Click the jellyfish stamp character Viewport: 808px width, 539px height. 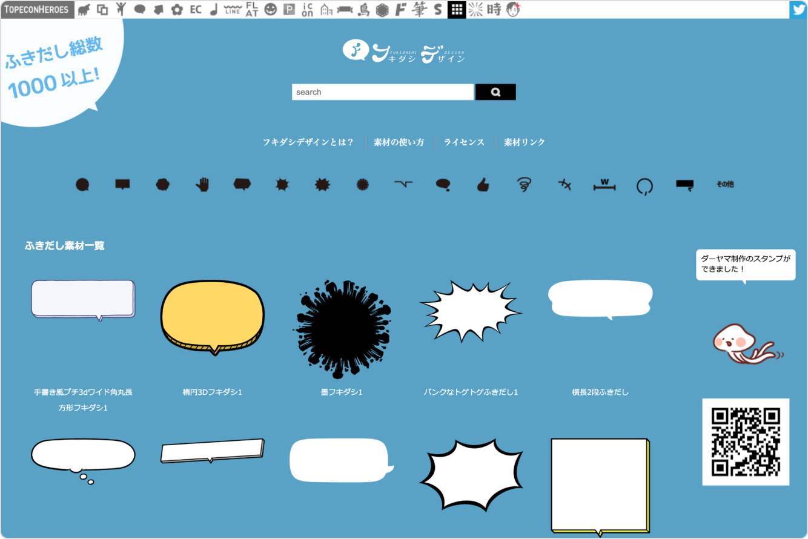(747, 344)
